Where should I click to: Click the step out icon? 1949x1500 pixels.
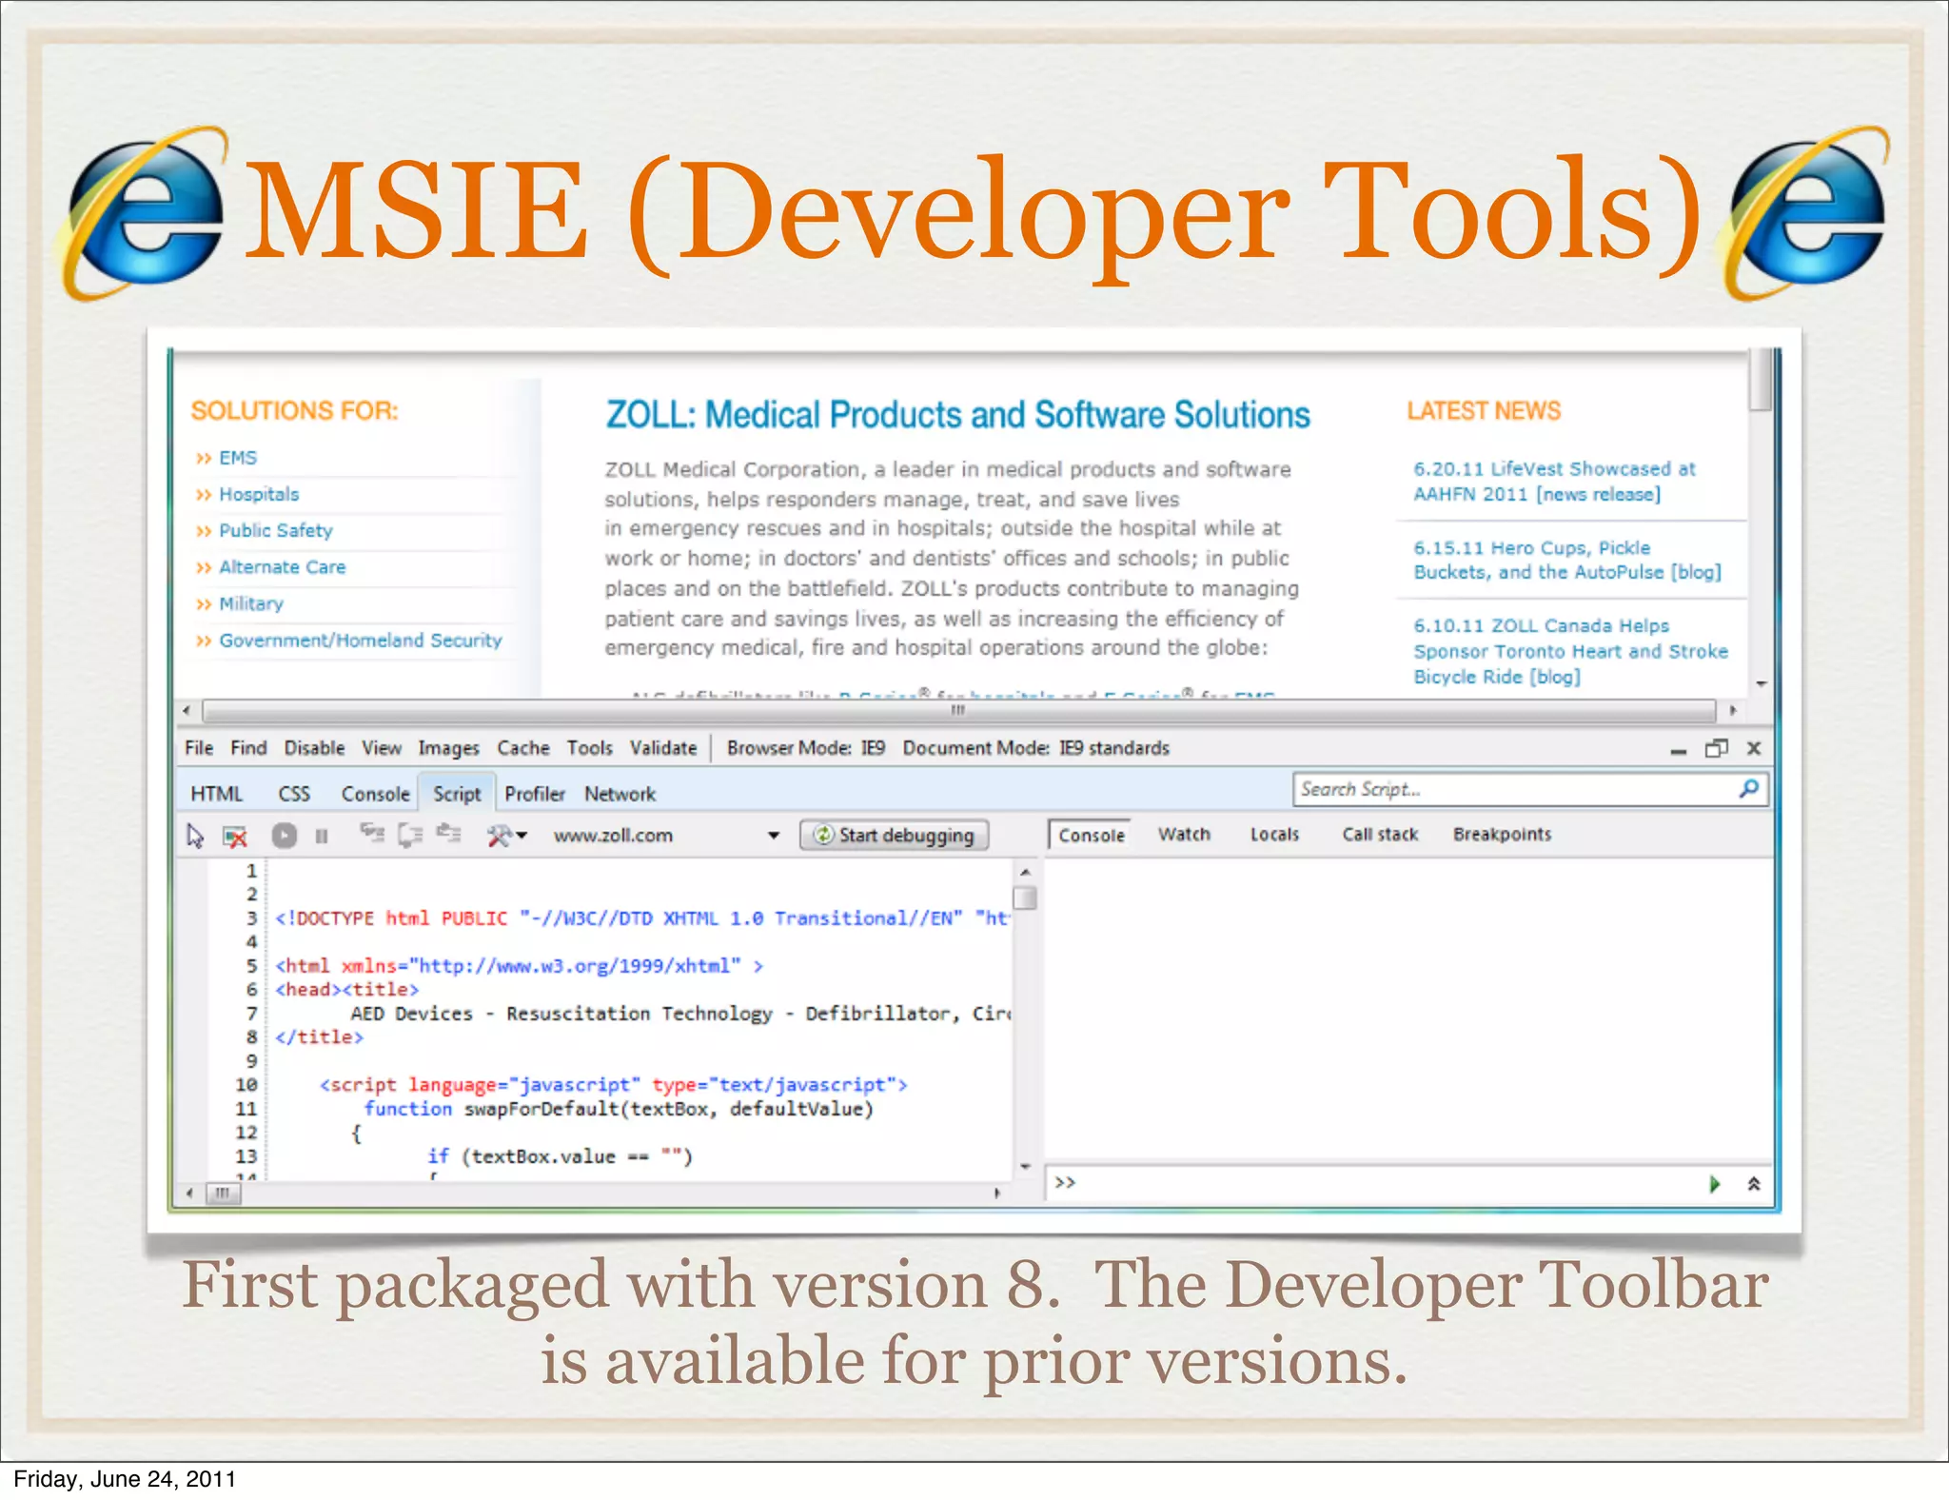click(x=448, y=834)
